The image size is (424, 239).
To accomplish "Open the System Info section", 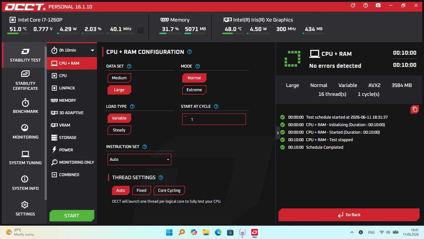I will (25, 183).
